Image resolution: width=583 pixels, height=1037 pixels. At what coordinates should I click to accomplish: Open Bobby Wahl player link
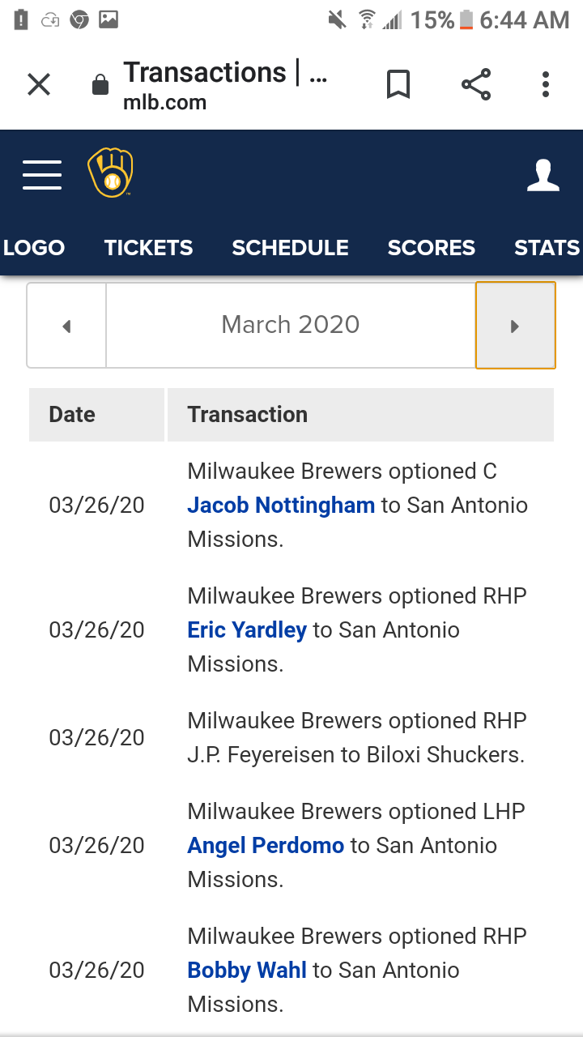coord(247,971)
